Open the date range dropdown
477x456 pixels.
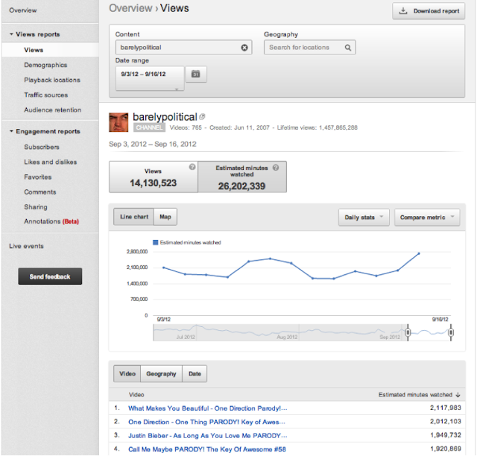point(150,78)
